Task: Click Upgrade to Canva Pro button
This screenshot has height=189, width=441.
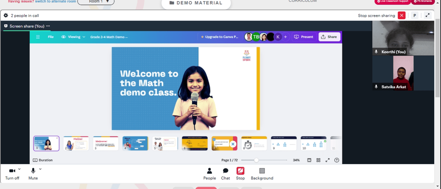Action: click(x=220, y=37)
